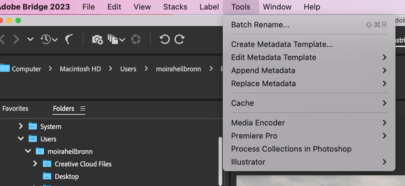The image size is (405, 186).
Task: Collapse the Users folder
Action: [x=21, y=138]
